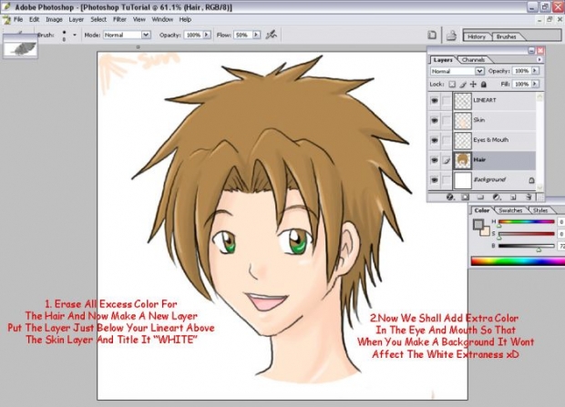565x407 pixels.
Task: Open the Layers palette flyout menu
Action: click(x=539, y=60)
